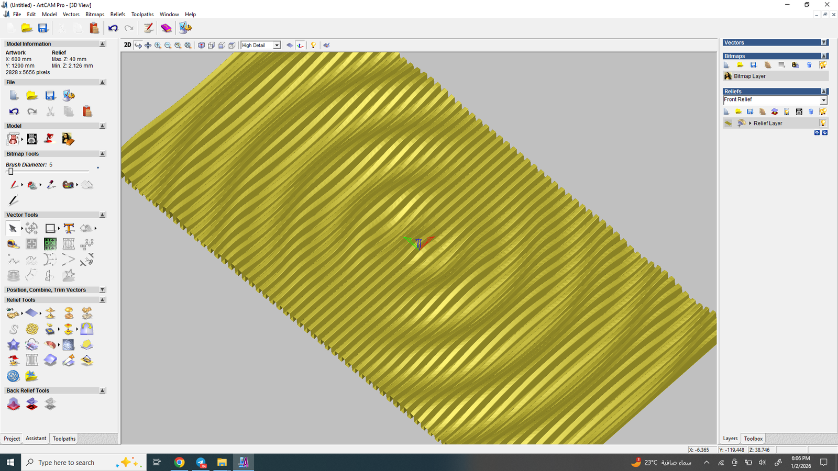Toggle all bitmap layers visibility

(x=823, y=65)
